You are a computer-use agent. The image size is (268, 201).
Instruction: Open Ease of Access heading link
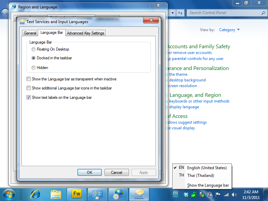178,116
